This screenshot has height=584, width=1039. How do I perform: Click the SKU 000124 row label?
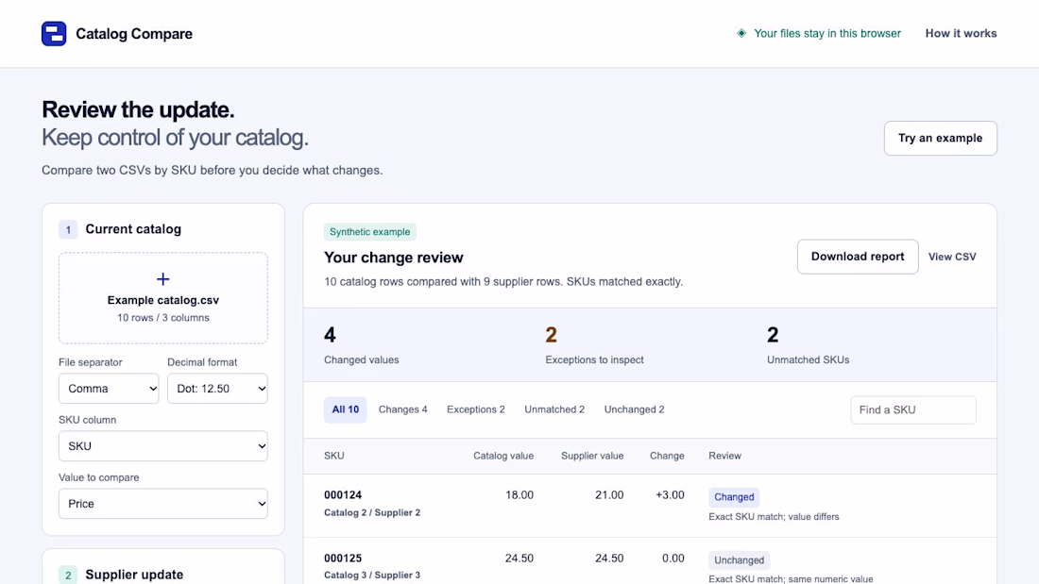click(343, 495)
